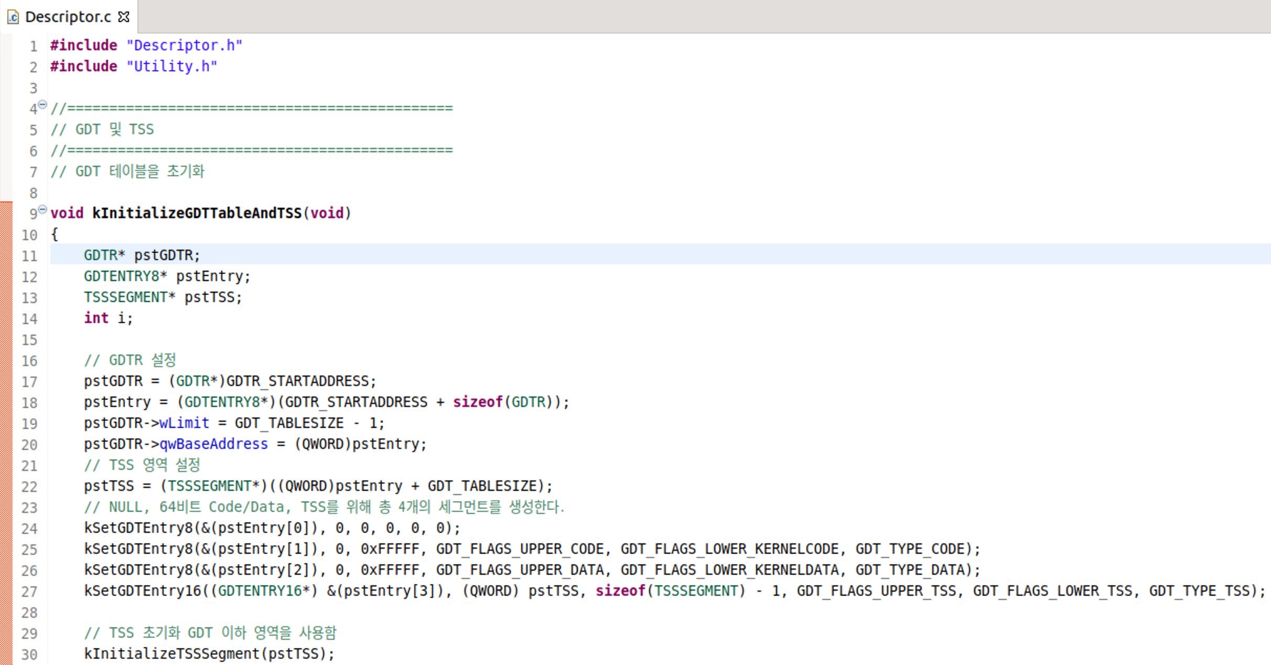The height and width of the screenshot is (665, 1271).
Task: Click the C file icon on Descriptor.c tab
Action: point(13,17)
